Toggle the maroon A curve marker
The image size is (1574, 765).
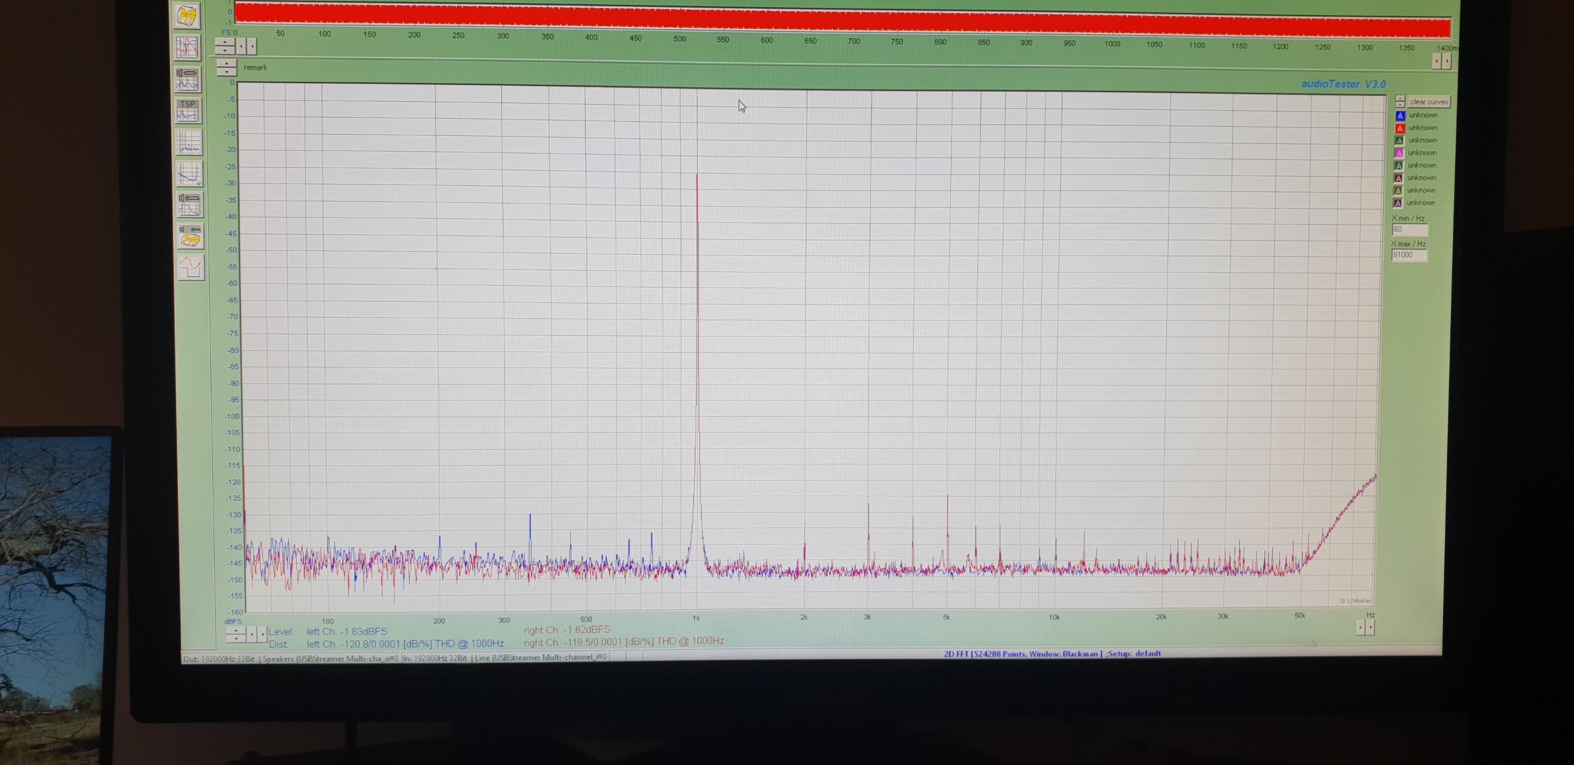point(1399,178)
